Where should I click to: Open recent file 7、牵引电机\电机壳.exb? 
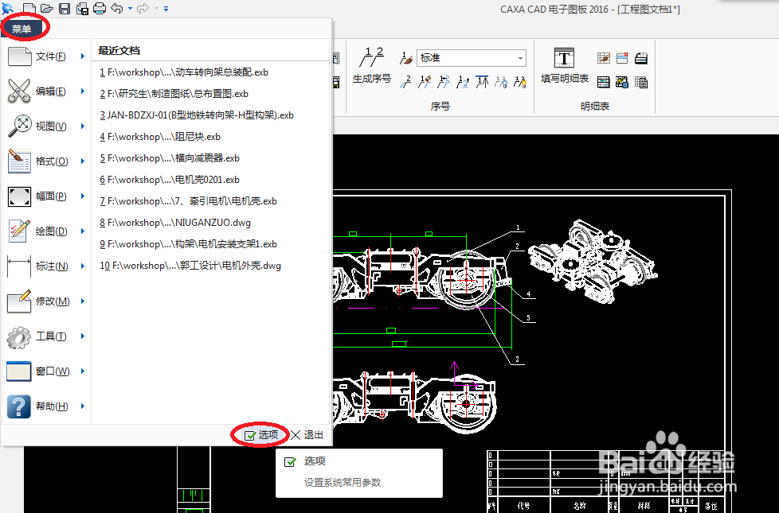(x=188, y=201)
